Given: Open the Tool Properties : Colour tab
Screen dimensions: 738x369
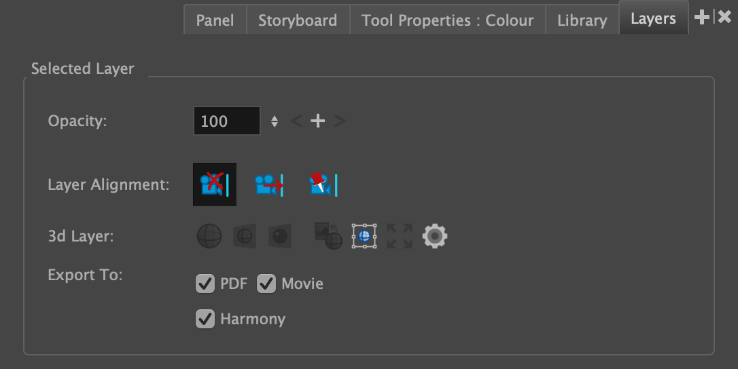Looking at the screenshot, I should pyautogui.click(x=447, y=20).
